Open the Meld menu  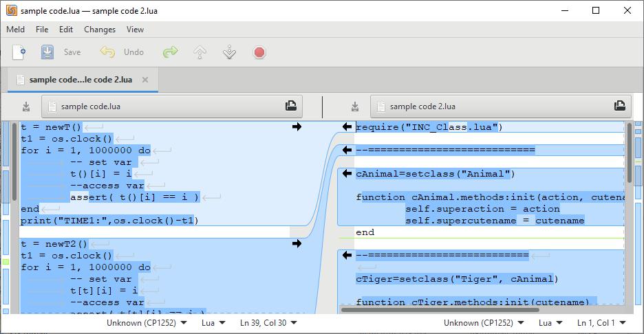pyautogui.click(x=16, y=30)
